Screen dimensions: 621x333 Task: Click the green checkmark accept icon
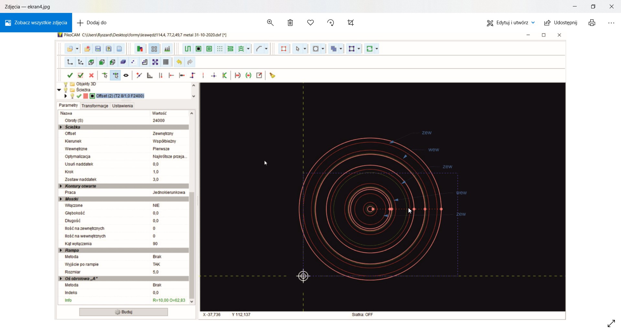pyautogui.click(x=70, y=76)
